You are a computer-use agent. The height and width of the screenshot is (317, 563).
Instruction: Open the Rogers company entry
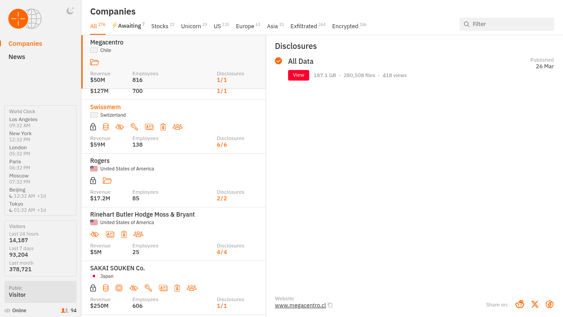(x=174, y=181)
